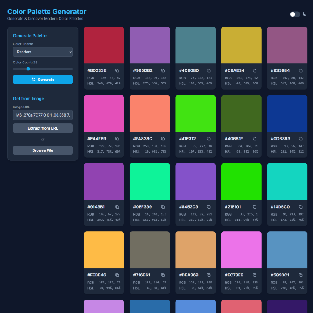Viewport: 313px width, 313px height.
Task: Click the moon icon in header
Action: 304,14
